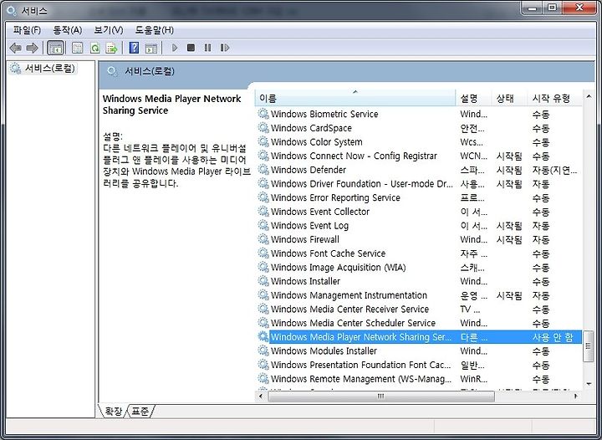Select Windows Media Player Network Sharing row

point(419,337)
